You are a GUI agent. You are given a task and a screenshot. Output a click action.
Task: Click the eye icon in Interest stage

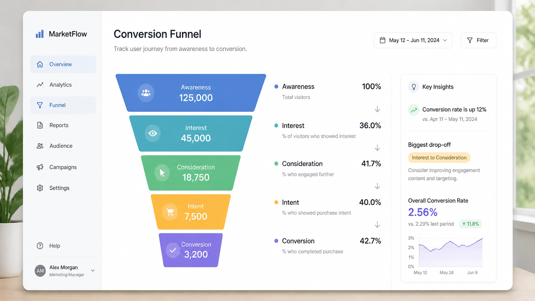click(153, 133)
